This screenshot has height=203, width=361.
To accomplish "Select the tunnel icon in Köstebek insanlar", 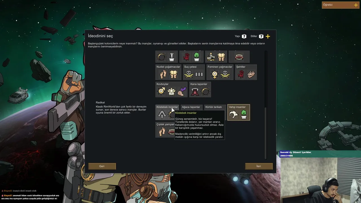I will click(162, 114).
